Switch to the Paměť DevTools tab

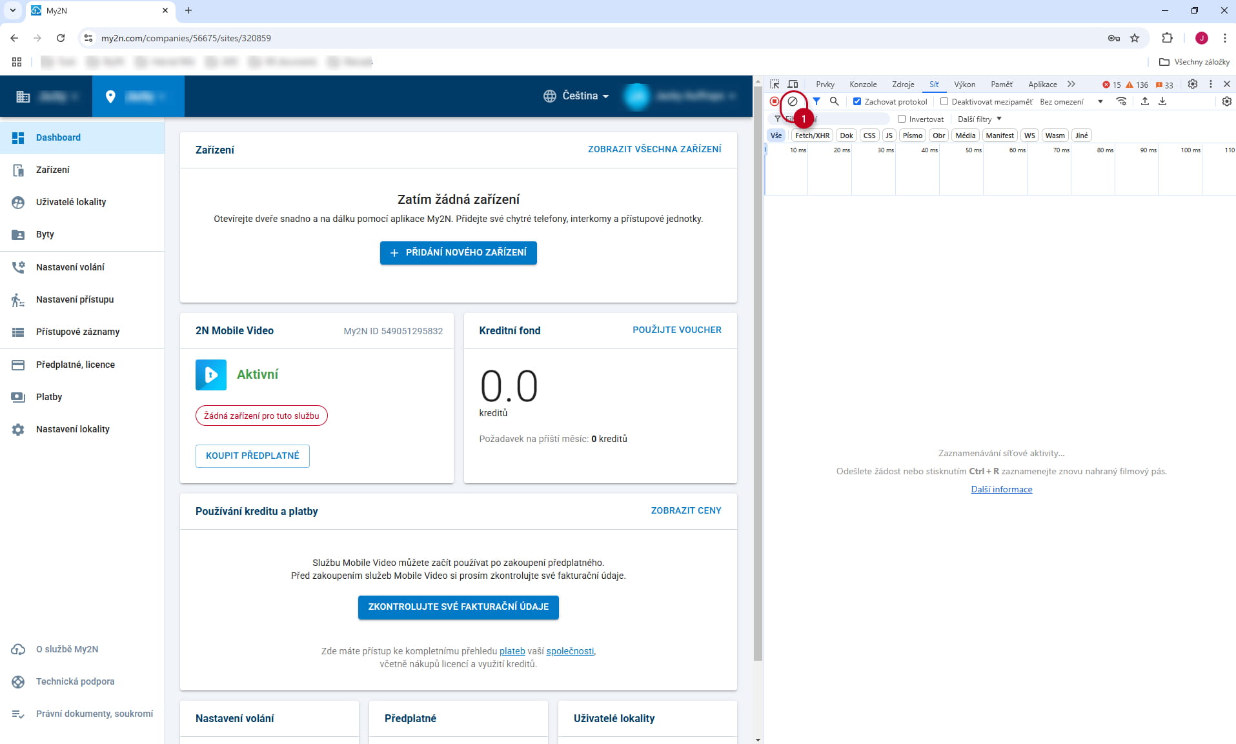click(1002, 85)
